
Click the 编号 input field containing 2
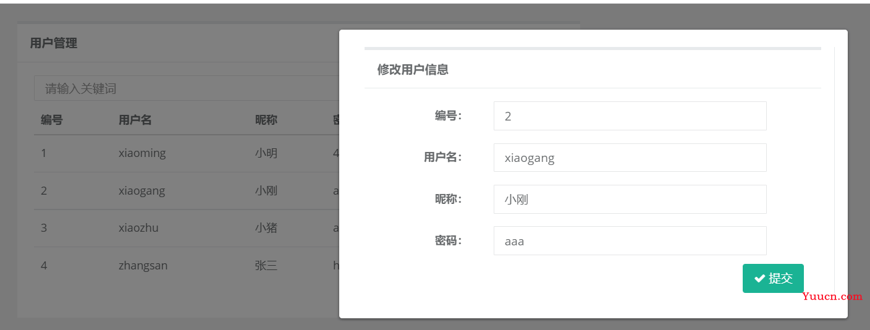tap(630, 116)
